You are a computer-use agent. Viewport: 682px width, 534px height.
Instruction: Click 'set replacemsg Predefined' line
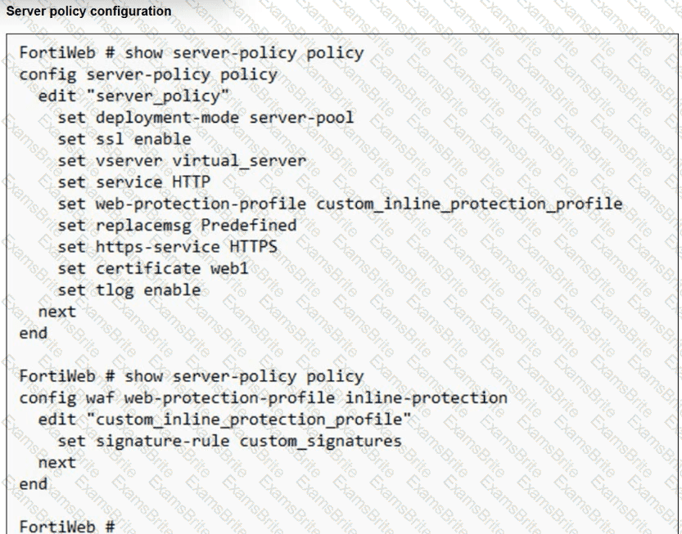point(177,226)
